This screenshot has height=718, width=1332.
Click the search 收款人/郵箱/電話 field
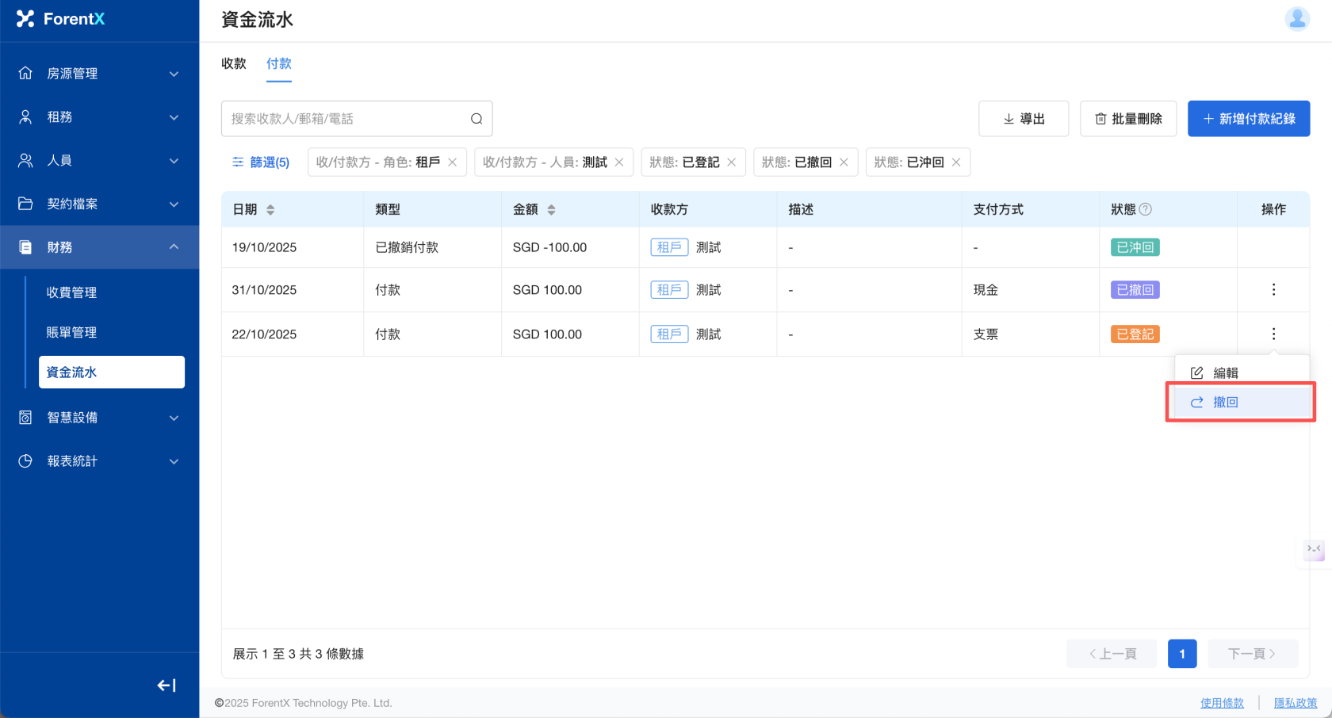345,119
